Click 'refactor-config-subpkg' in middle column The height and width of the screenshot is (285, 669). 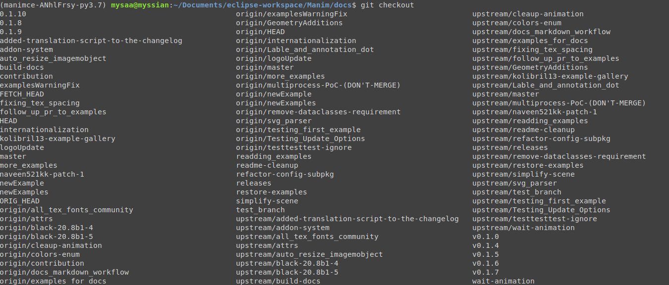285,174
